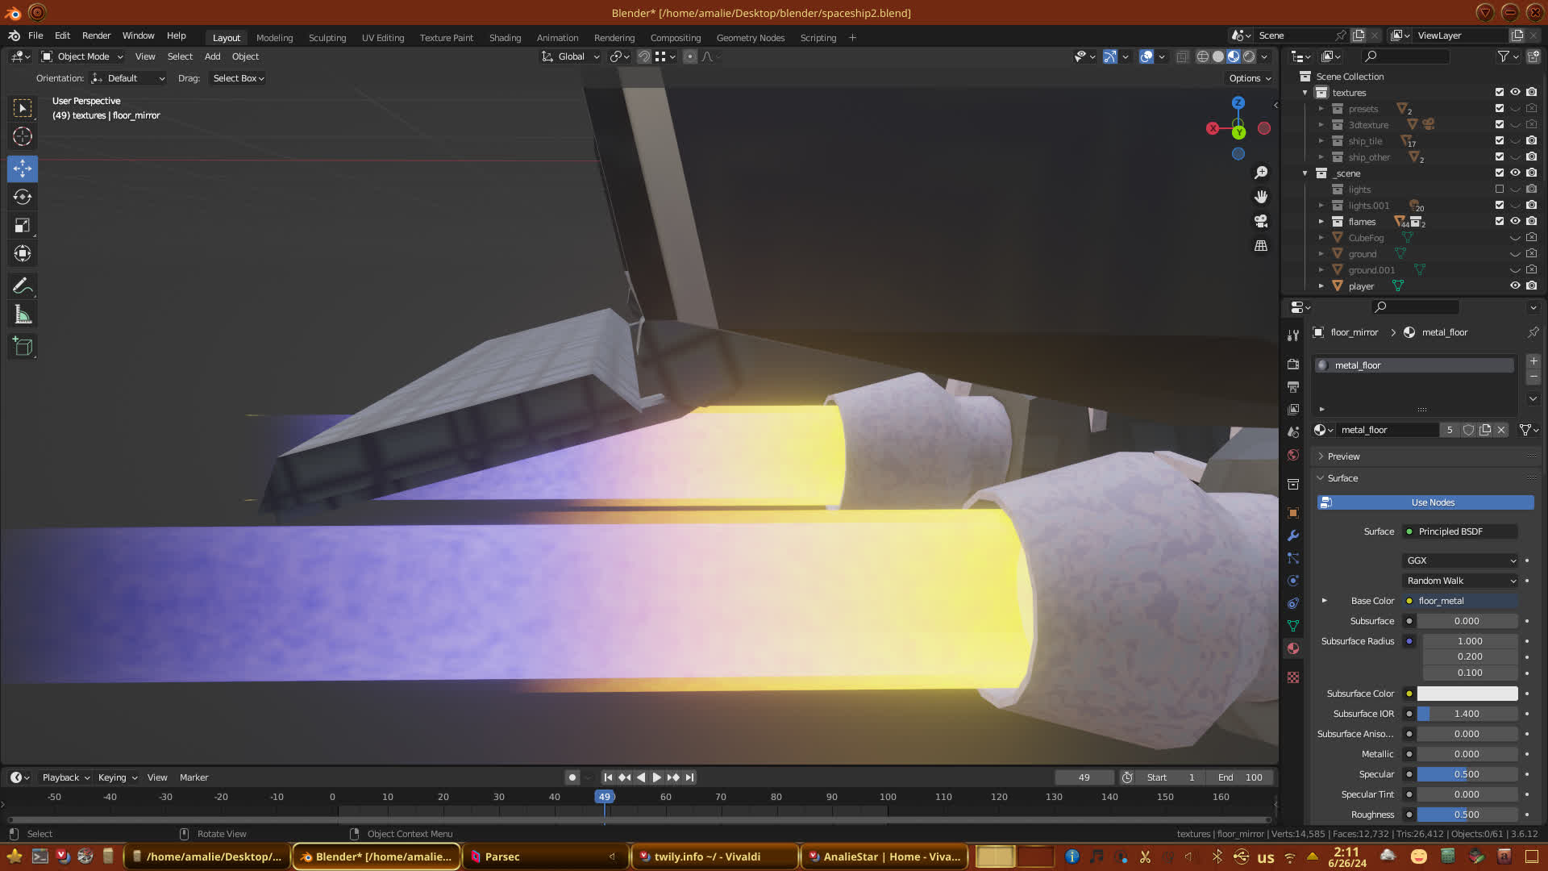Image resolution: width=1548 pixels, height=871 pixels.
Task: Uncheck the flames collection checkbox
Action: [x=1500, y=221]
